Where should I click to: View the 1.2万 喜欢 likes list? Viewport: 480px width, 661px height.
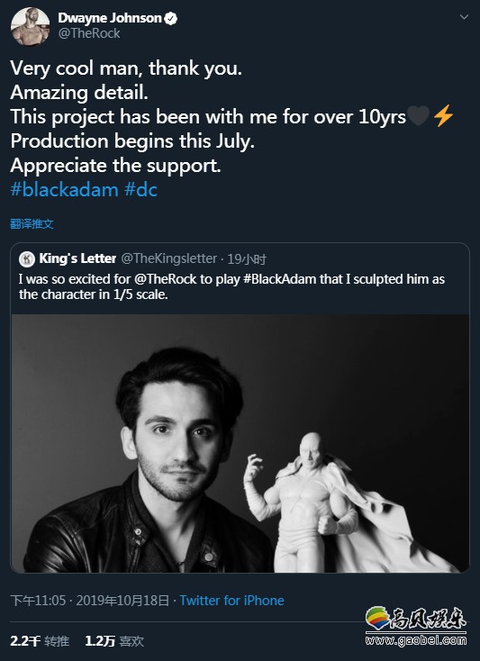(x=114, y=641)
